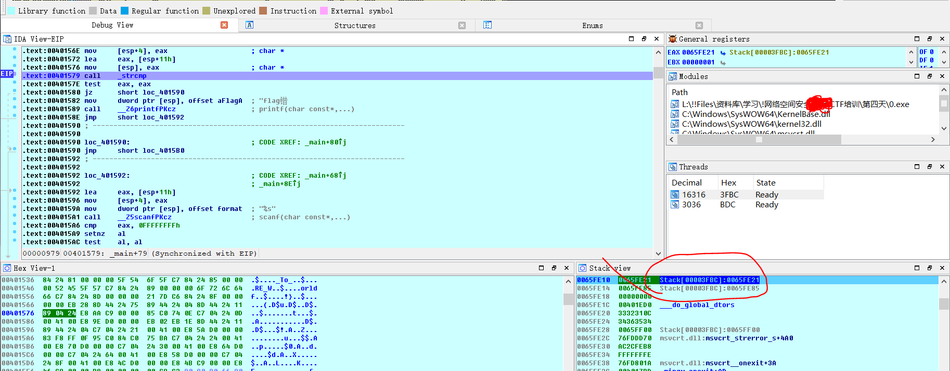The image size is (950, 371).
Task: Click the thread 16316 icon
Action: 675,195
